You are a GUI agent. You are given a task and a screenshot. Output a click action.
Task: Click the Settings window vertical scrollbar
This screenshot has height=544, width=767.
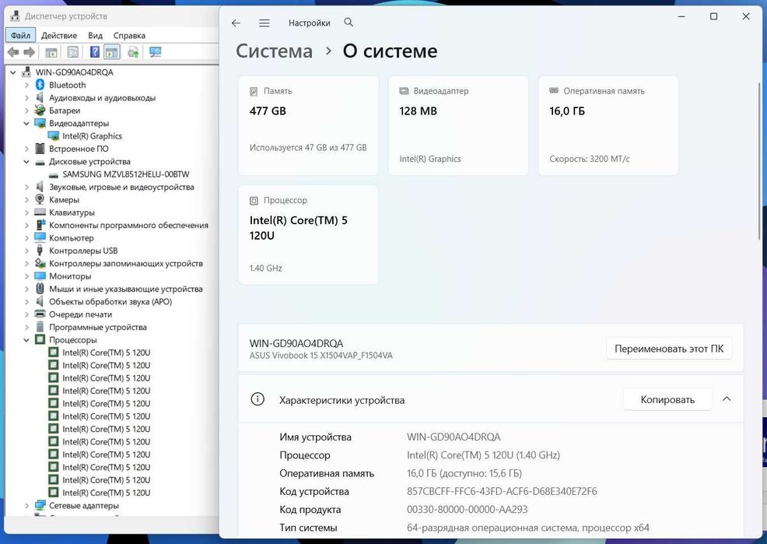click(758, 161)
